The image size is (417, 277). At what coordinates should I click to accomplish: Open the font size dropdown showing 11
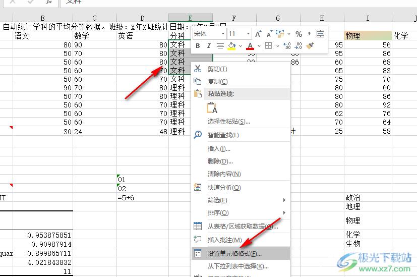[248, 34]
